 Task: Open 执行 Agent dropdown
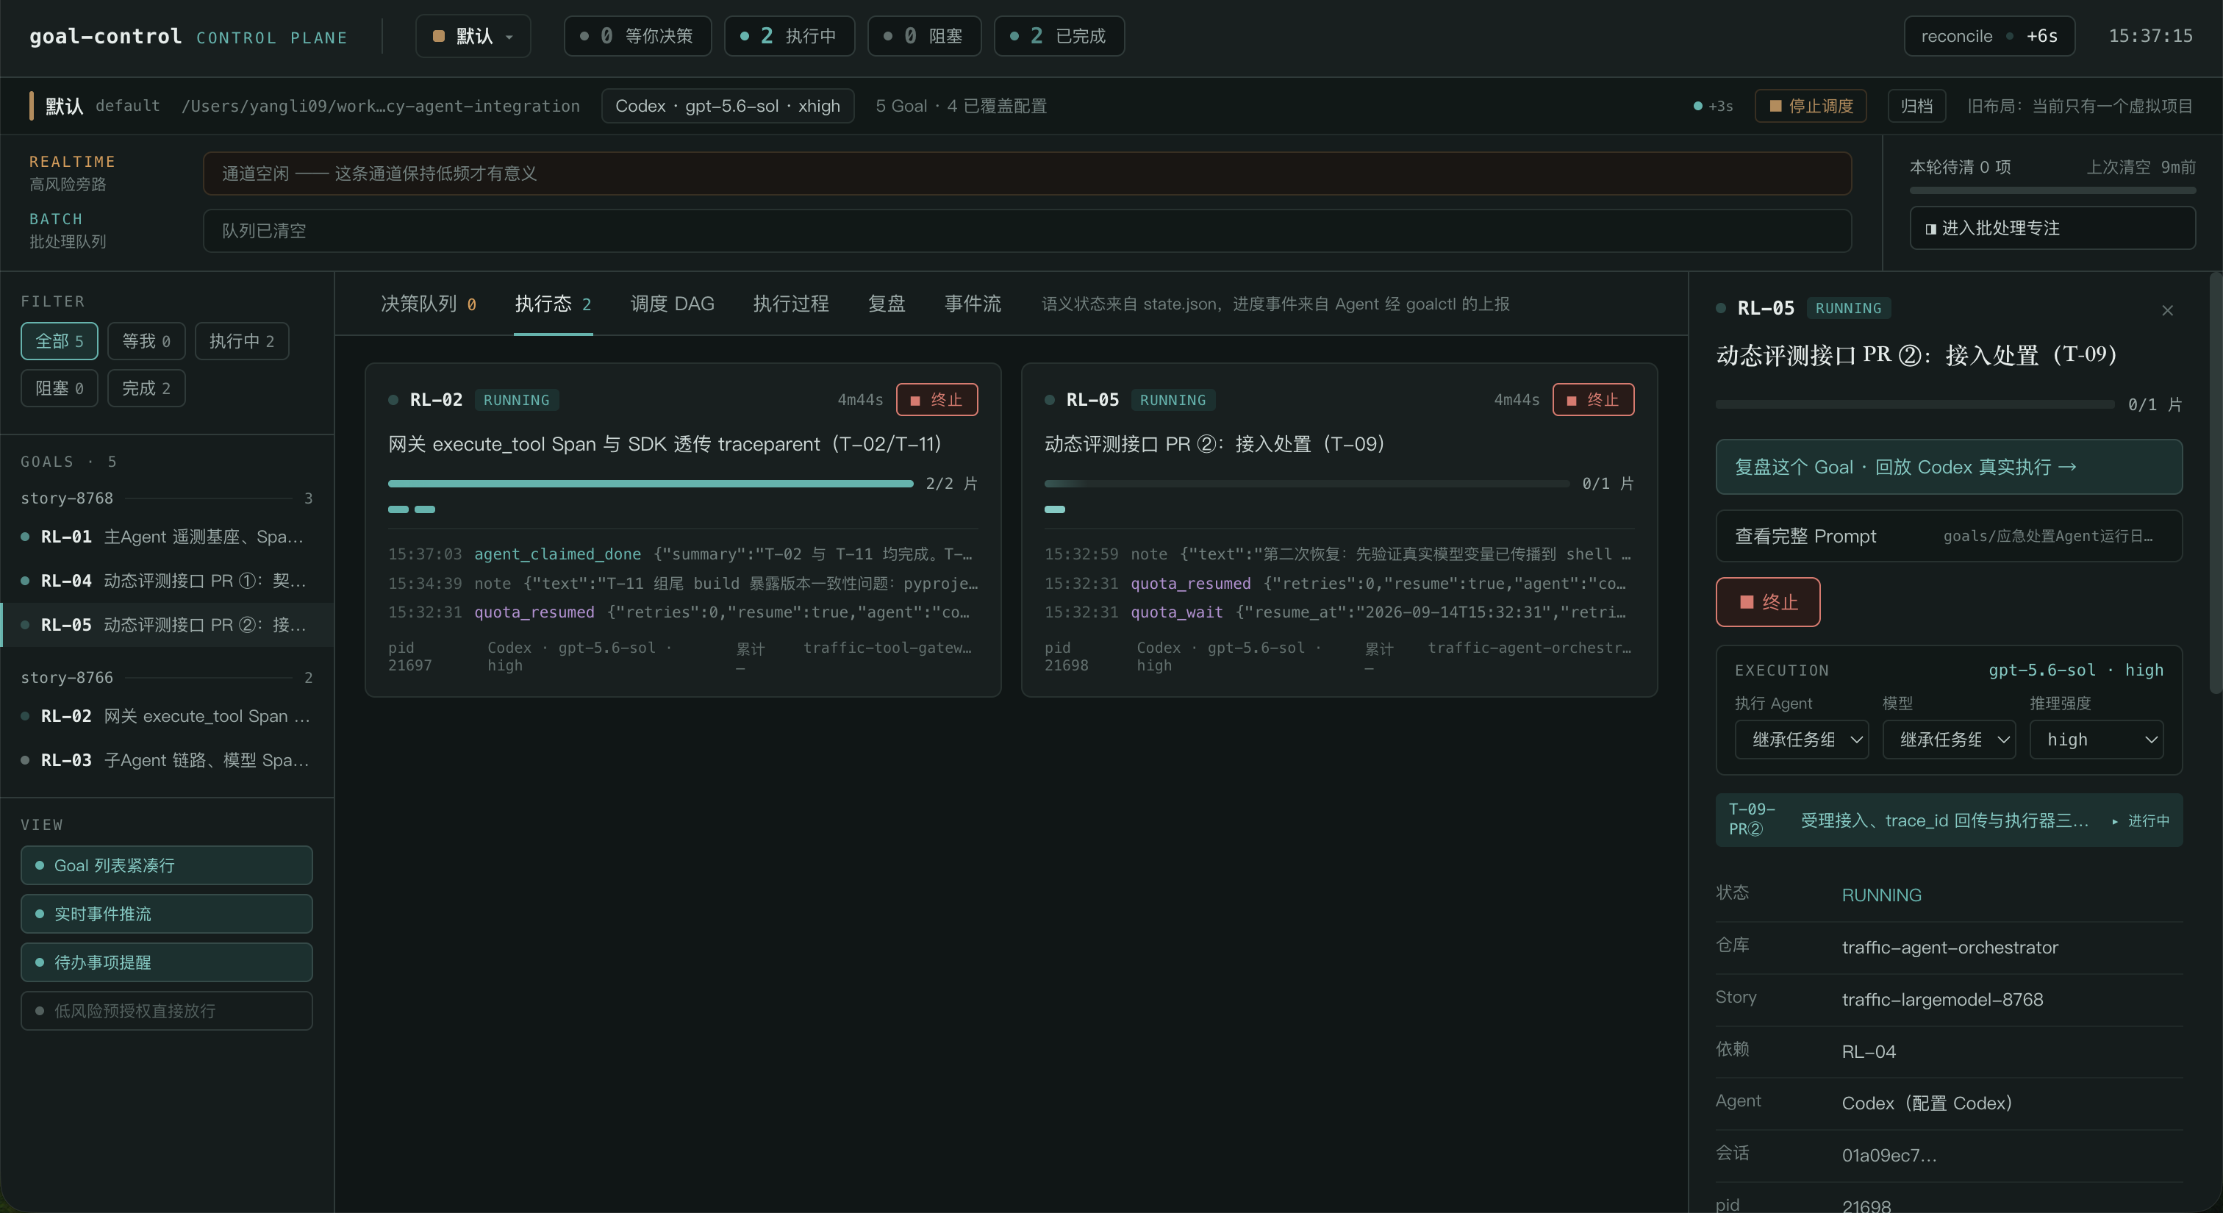coord(1801,740)
